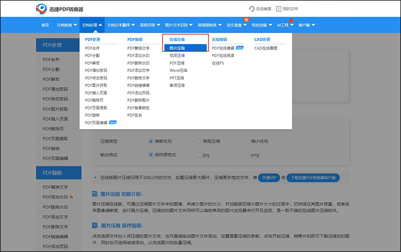Select jpg output format
Screen dimensions: 401x252
(x=199, y=155)
